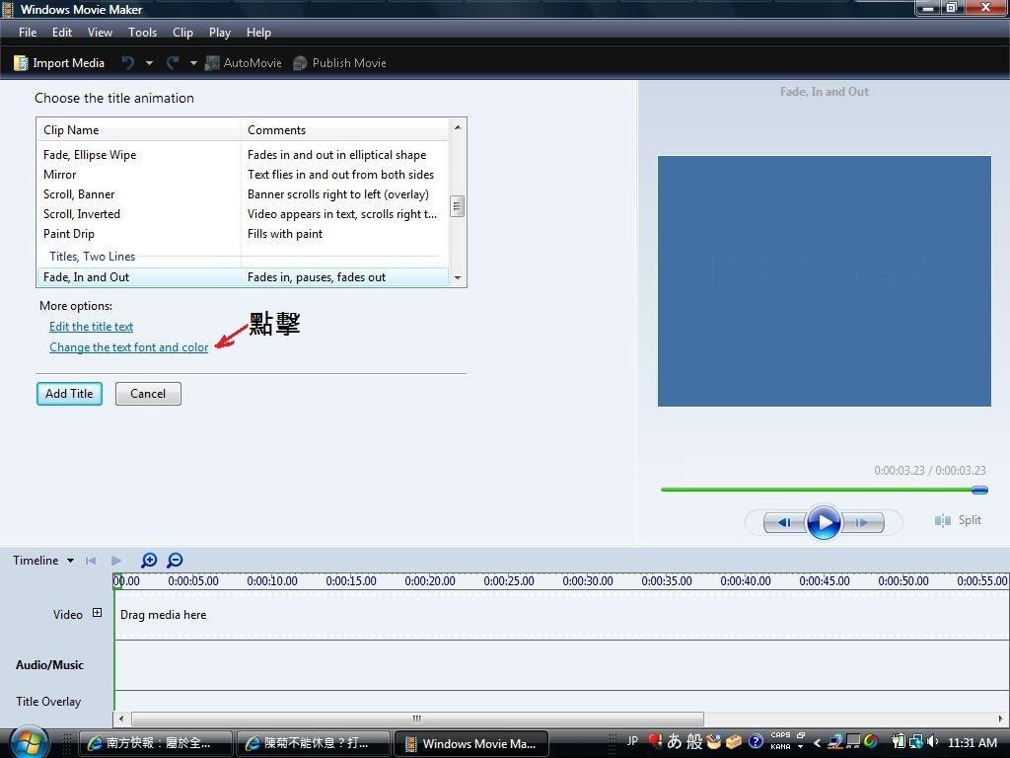Click the Comments column header
Screen dimensions: 1010x758
click(x=344, y=130)
